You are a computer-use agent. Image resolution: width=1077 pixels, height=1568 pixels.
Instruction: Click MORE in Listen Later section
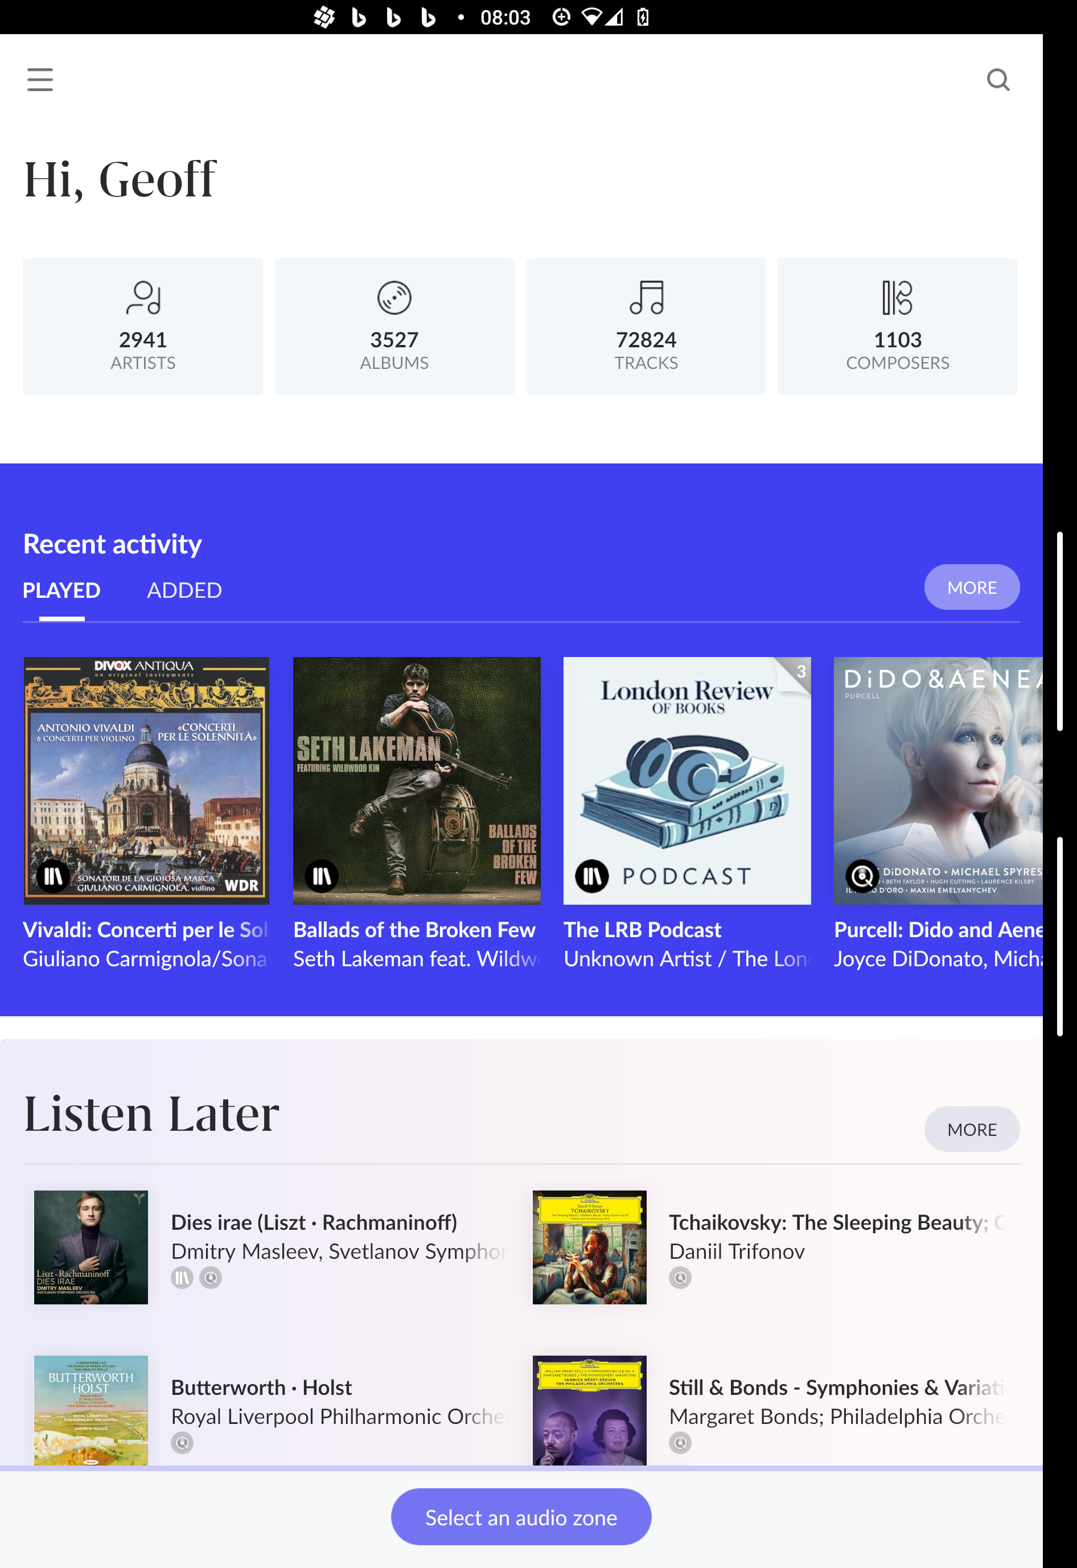pyautogui.click(x=971, y=1129)
